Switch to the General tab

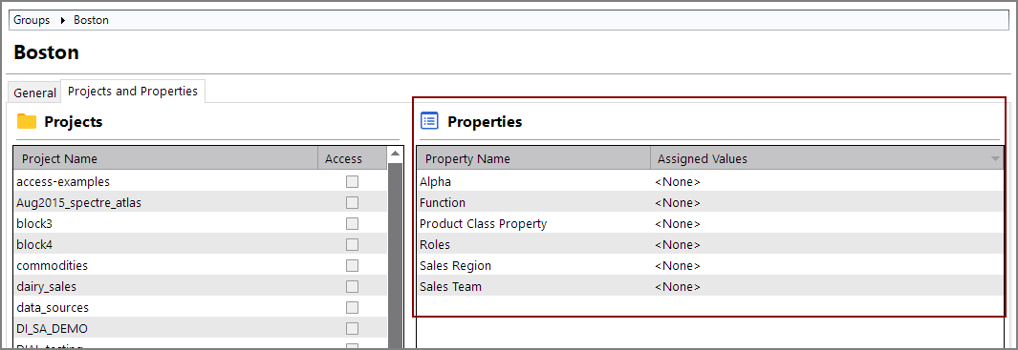pos(35,93)
